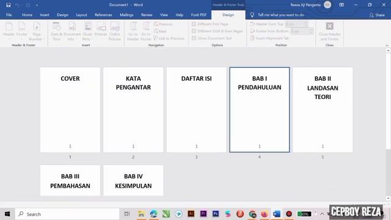Screen dimensions: 391x220
Task: Open the Help tab
Action: 179,15
